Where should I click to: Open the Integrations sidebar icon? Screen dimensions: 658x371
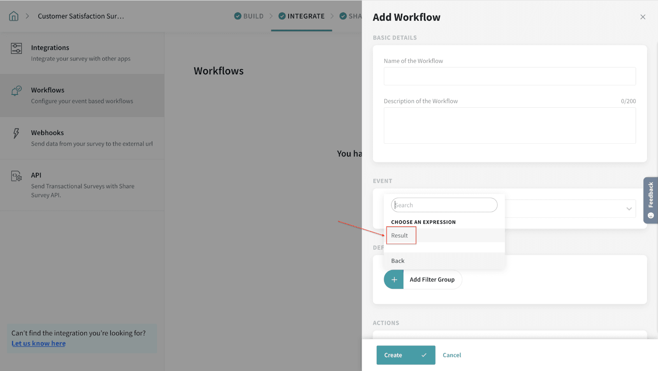point(16,48)
